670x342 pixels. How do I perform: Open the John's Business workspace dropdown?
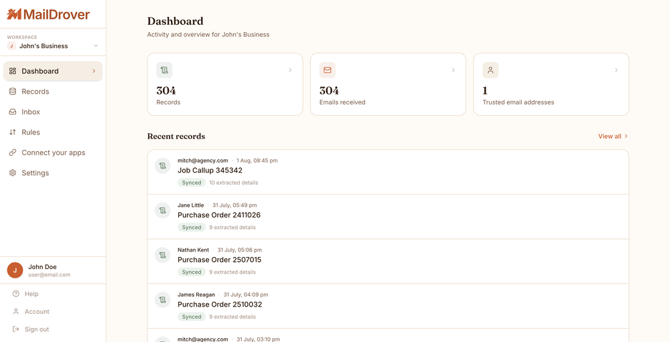coord(53,46)
